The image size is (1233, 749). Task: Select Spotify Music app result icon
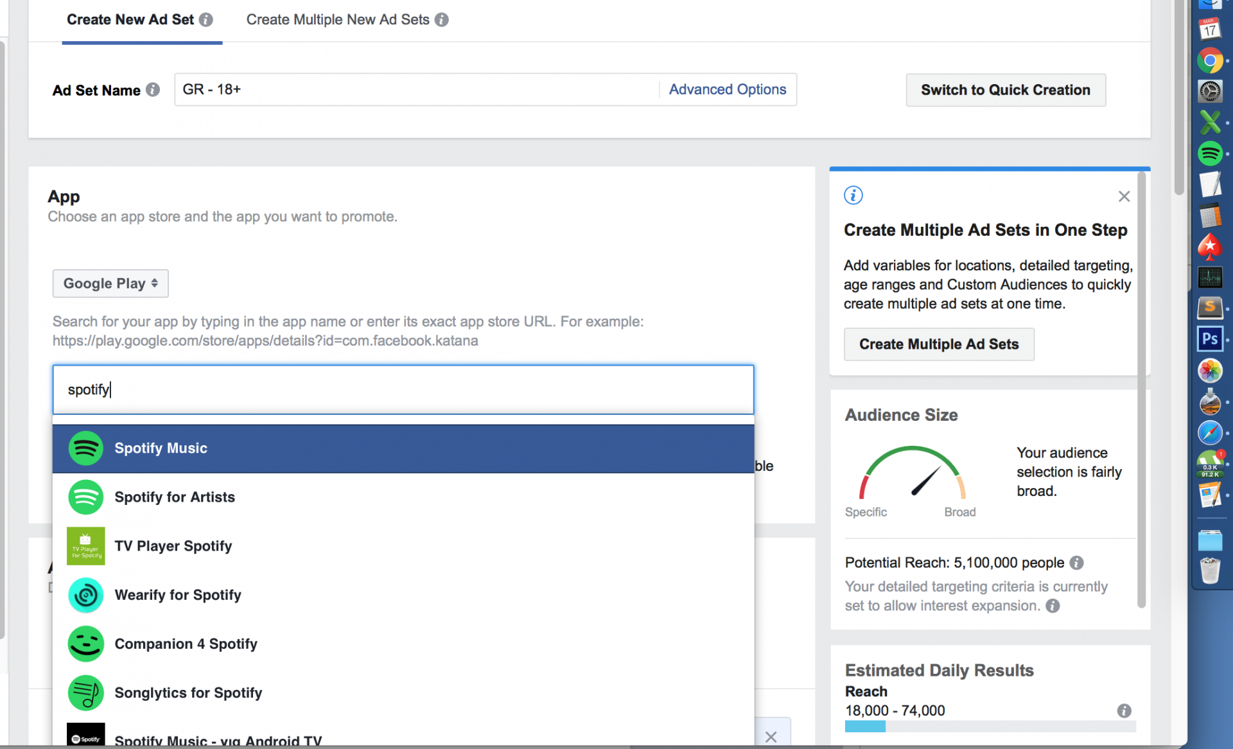click(85, 448)
